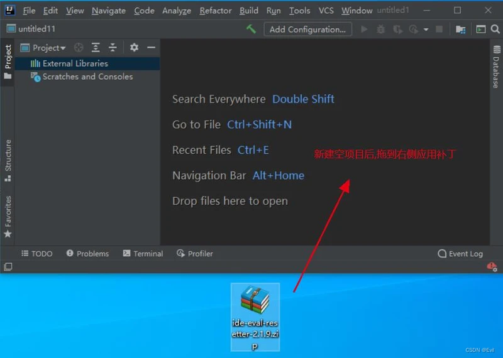Toggle the Favorites side tab
This screenshot has height=358, width=503.
click(8, 217)
